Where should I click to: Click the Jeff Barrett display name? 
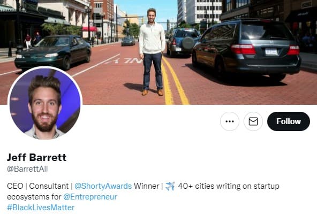(x=36, y=157)
